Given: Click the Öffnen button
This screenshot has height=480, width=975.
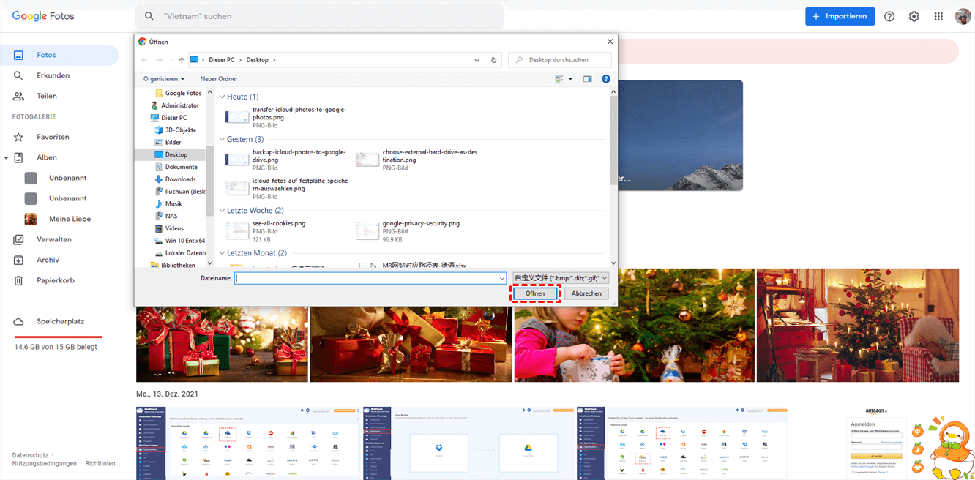Looking at the screenshot, I should (535, 293).
